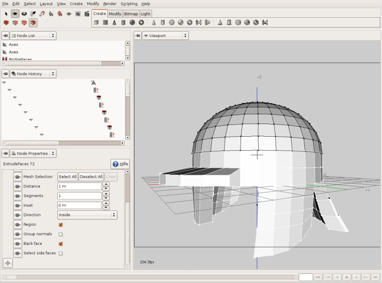Choose the Scale tool icon

pos(33,14)
